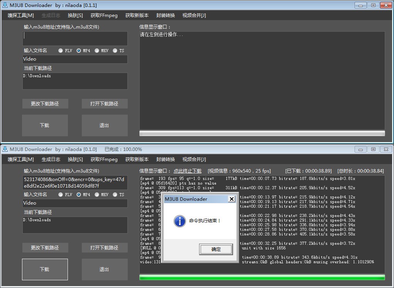Viewport: 394px width, 288px height.
Task: Open 封装转换 menu in bottom window
Action: click(165, 159)
